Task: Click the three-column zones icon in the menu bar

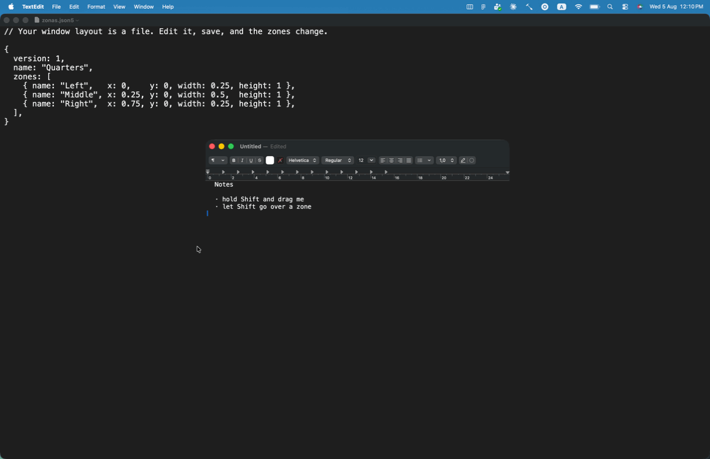Action: tap(470, 7)
